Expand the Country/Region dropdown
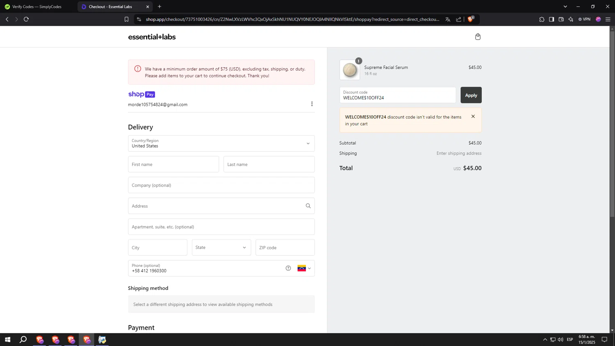The height and width of the screenshot is (346, 615). pos(221,143)
